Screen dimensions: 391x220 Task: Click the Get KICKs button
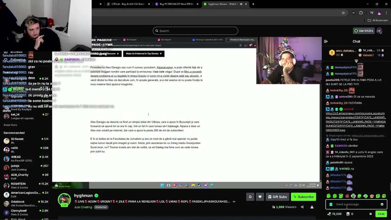click(x=364, y=31)
